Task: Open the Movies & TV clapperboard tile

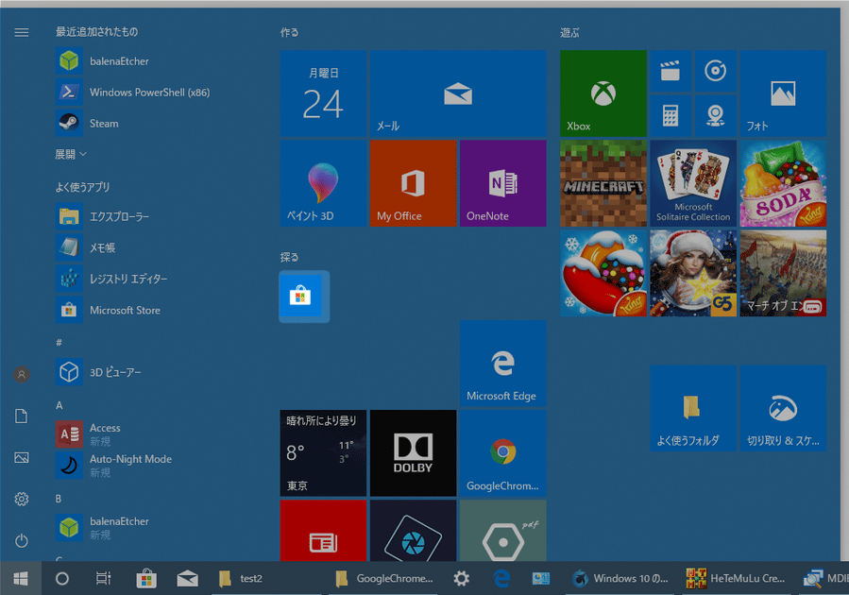Action: coord(671,71)
